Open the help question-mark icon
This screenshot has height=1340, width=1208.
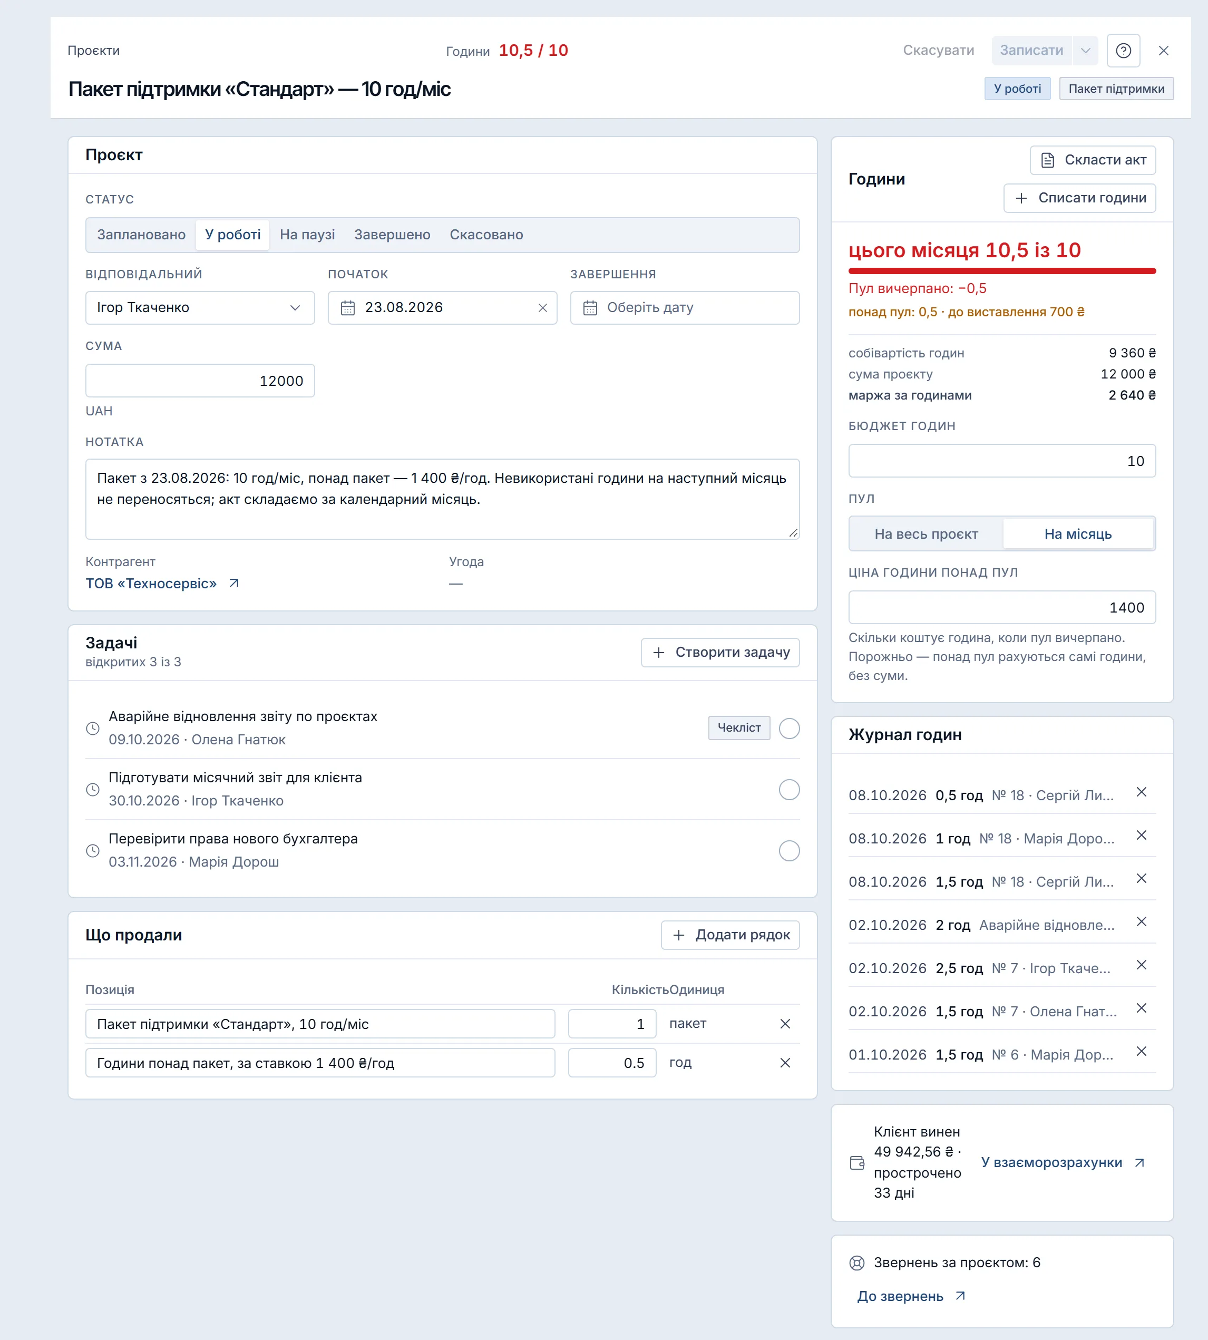pyautogui.click(x=1123, y=51)
